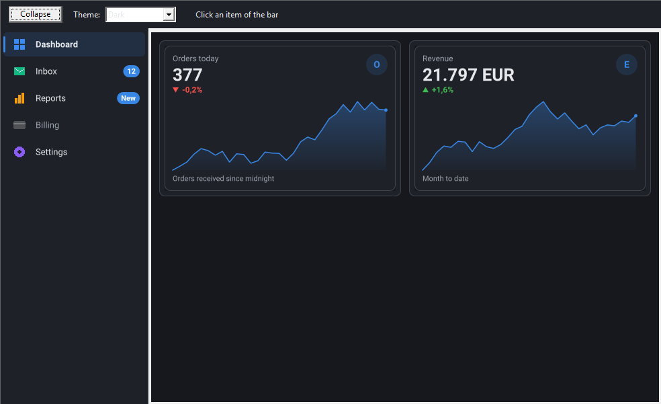Click the 'Month to date' caption
Image resolution: width=661 pixels, height=404 pixels.
coord(445,178)
